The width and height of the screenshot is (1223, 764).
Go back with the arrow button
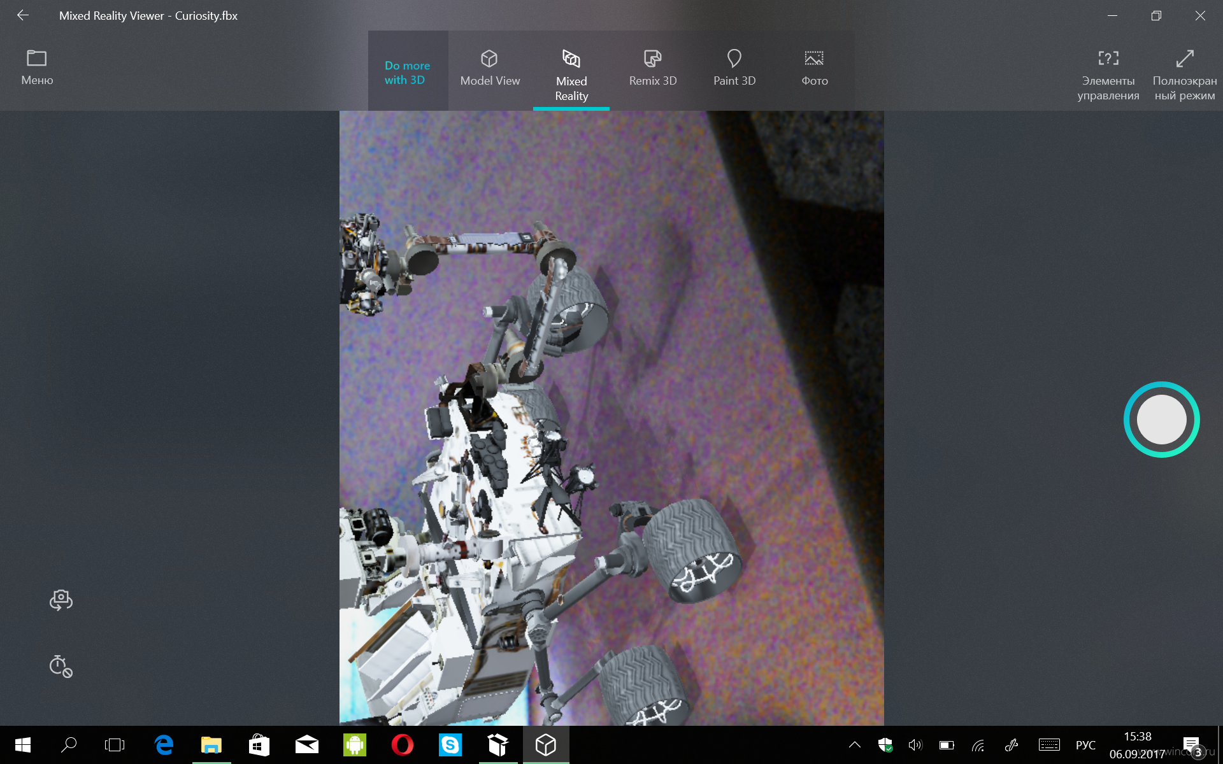23,15
